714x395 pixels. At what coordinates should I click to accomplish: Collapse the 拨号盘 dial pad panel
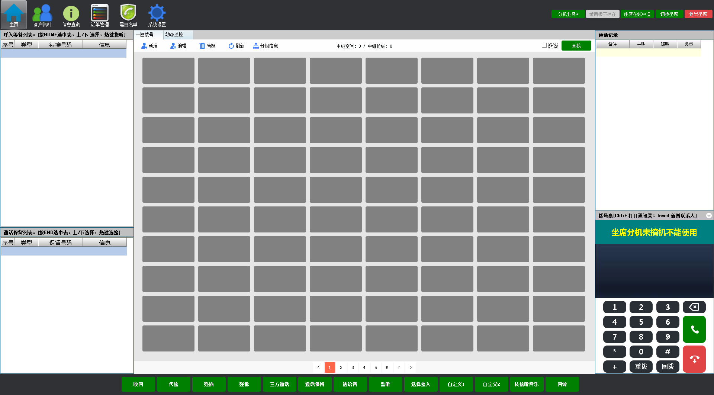click(709, 216)
